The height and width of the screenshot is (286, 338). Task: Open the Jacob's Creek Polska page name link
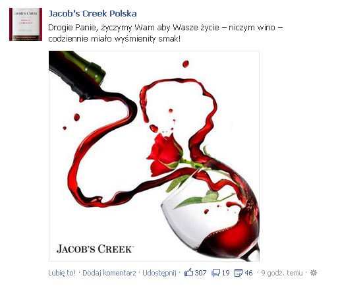click(x=92, y=14)
